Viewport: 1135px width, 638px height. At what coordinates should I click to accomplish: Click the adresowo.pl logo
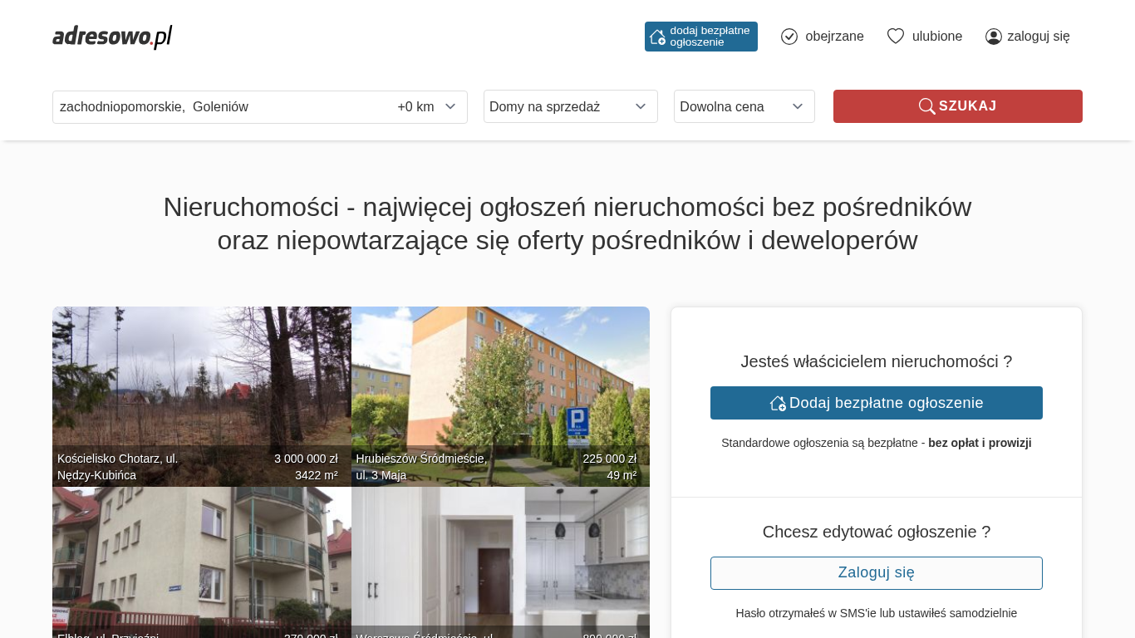tap(112, 37)
